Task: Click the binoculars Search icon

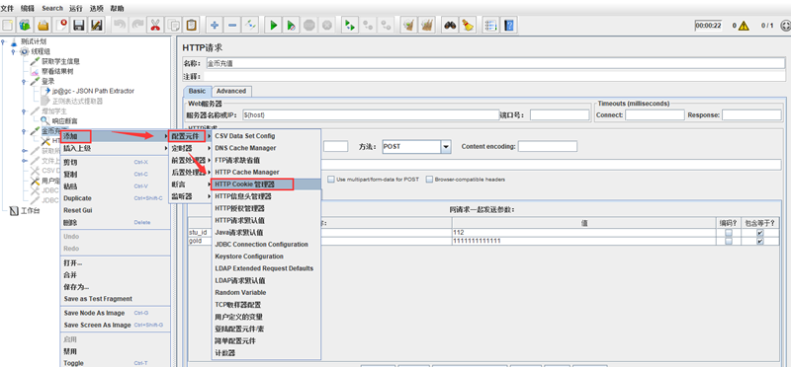Action: coord(450,25)
